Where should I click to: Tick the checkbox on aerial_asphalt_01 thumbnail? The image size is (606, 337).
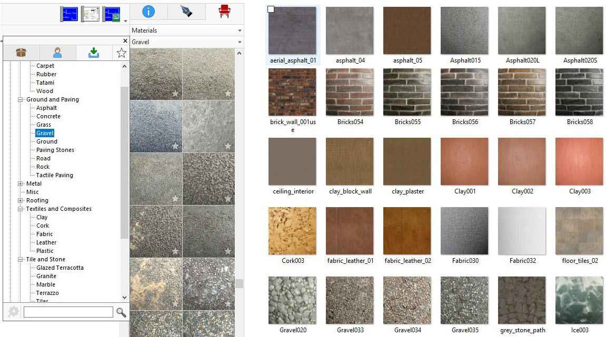point(271,9)
